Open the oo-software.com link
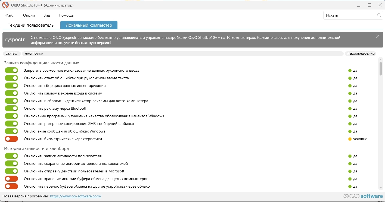This screenshot has width=385, height=202. (76, 196)
